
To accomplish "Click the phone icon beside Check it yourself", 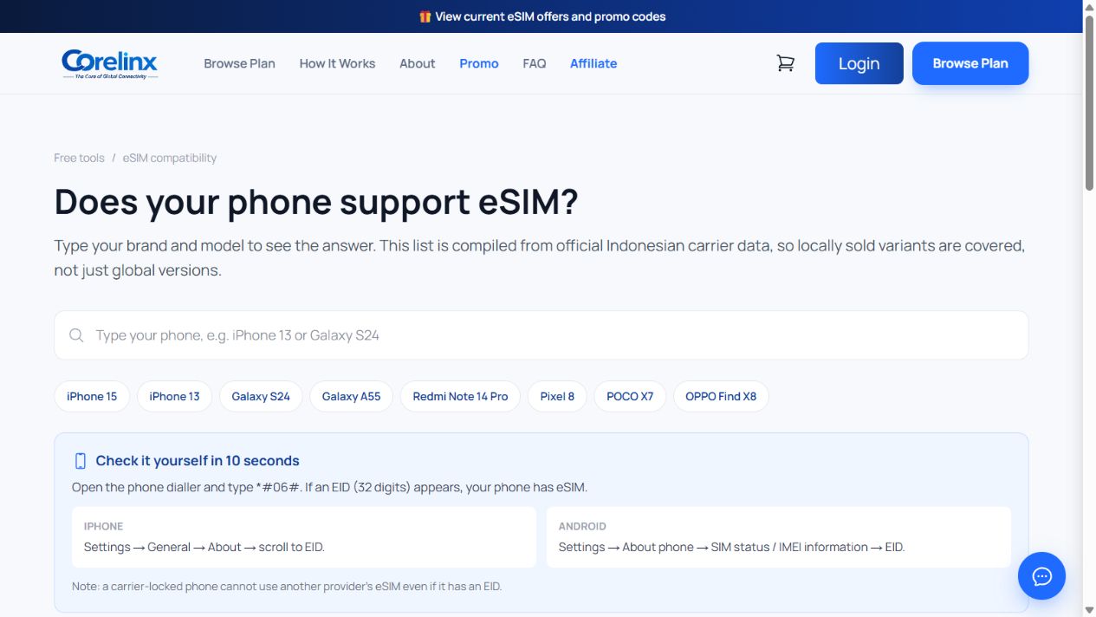I will pyautogui.click(x=81, y=461).
